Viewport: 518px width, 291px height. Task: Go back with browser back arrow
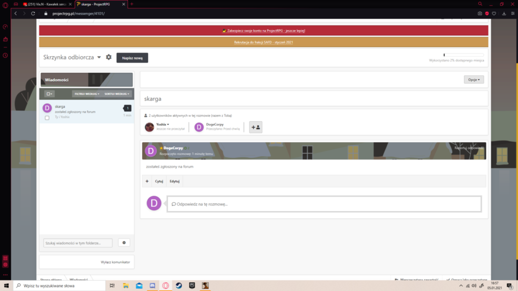16,13
